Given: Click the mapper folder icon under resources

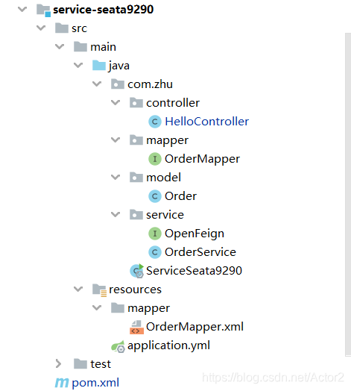Looking at the screenshot, I should point(118,307).
